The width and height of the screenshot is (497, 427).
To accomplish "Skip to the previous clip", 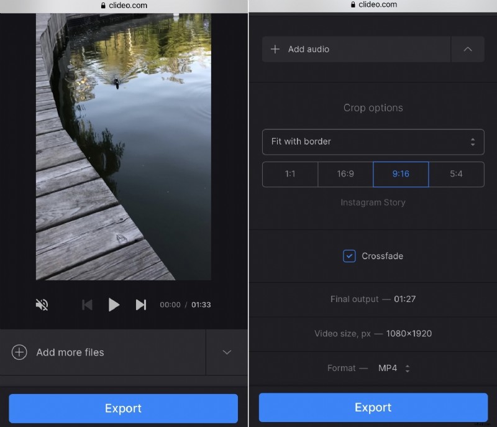I will click(87, 305).
